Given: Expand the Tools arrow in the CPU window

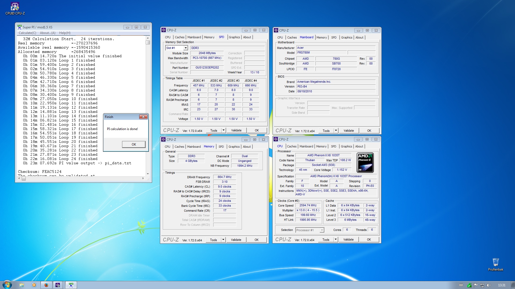Looking at the screenshot, I should [x=336, y=239].
